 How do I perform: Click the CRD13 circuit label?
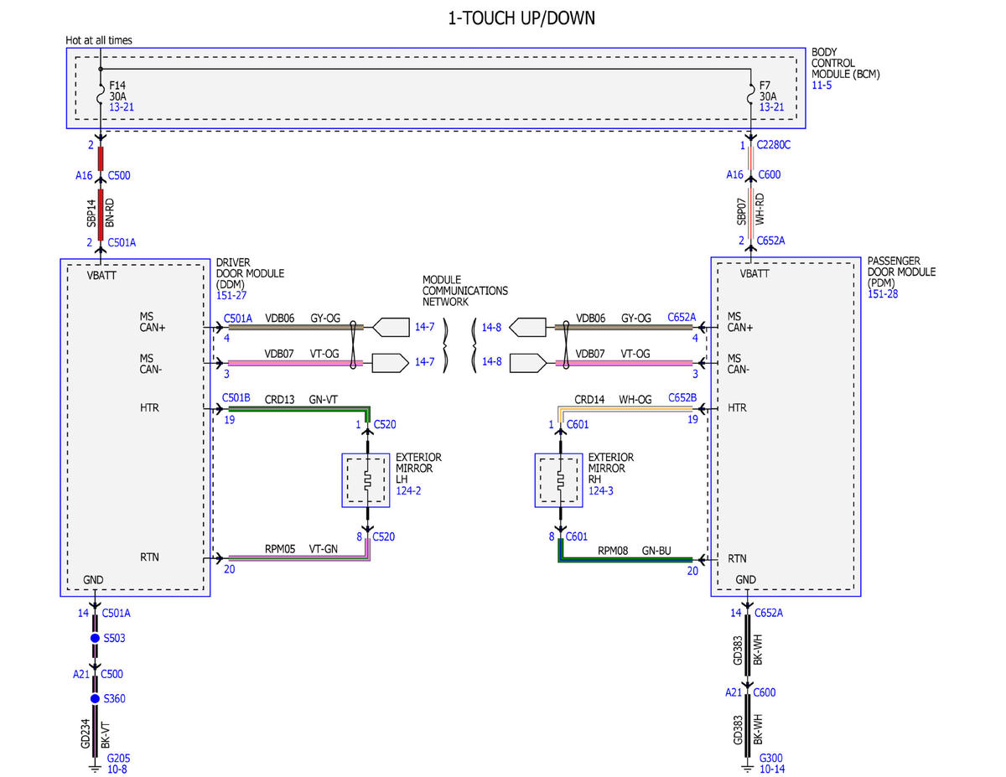pos(280,400)
